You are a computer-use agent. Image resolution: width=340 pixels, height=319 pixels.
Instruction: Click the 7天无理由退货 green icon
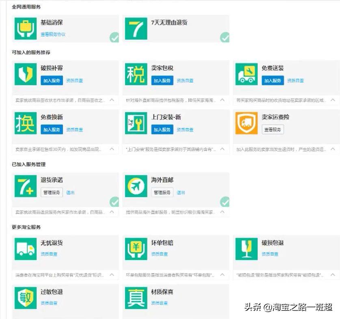(x=136, y=28)
